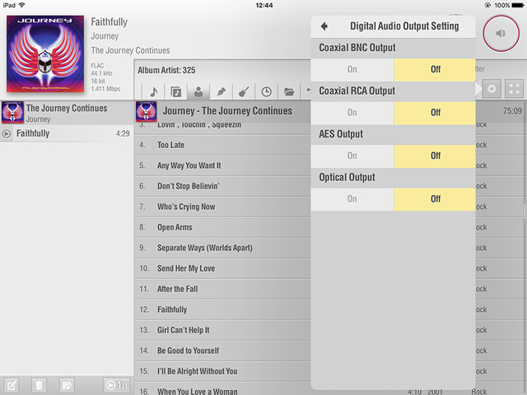Switch Optical Output to On
The image size is (527, 395).
pos(352,198)
